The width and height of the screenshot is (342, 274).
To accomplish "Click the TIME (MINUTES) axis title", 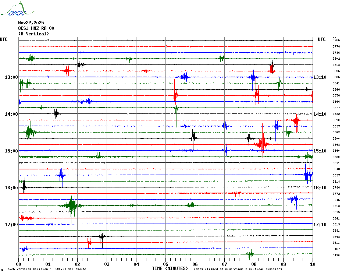I will pyautogui.click(x=170, y=268).
